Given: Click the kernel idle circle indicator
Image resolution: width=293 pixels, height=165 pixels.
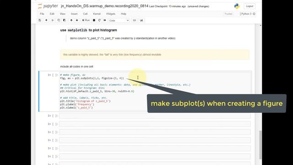Looking at the screenshot, I should point(254,14).
